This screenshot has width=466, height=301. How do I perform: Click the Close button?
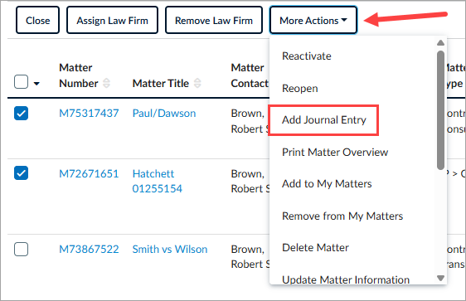coord(38,20)
